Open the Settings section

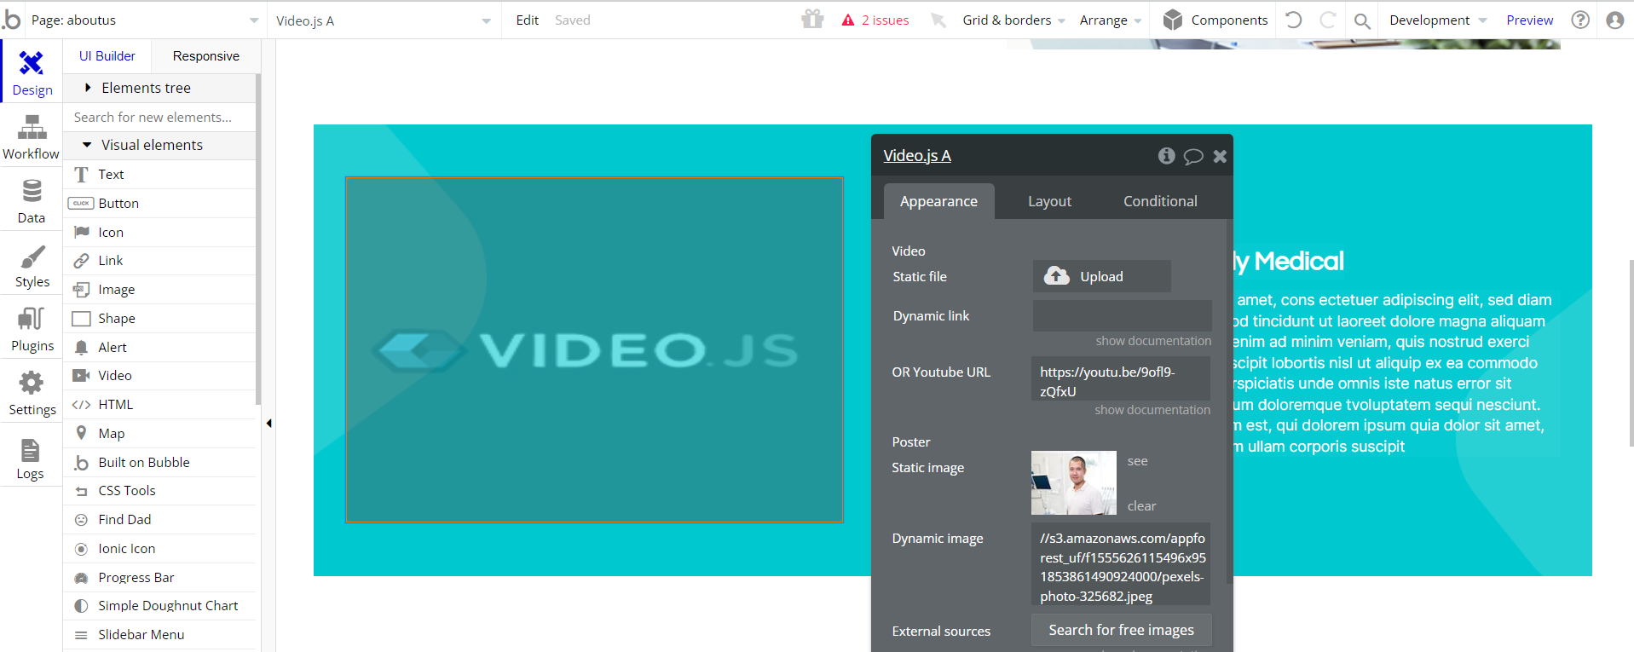(32, 392)
